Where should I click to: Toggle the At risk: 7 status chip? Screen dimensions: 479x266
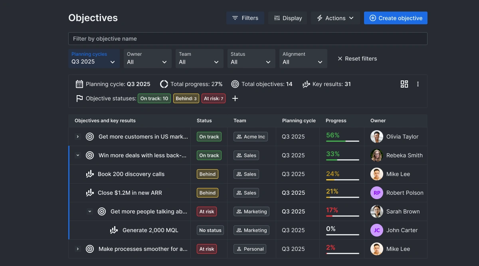tap(214, 98)
